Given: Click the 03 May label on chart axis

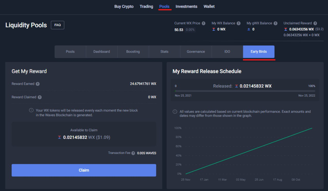Looking at the screenshot, I should coord(241,180).
